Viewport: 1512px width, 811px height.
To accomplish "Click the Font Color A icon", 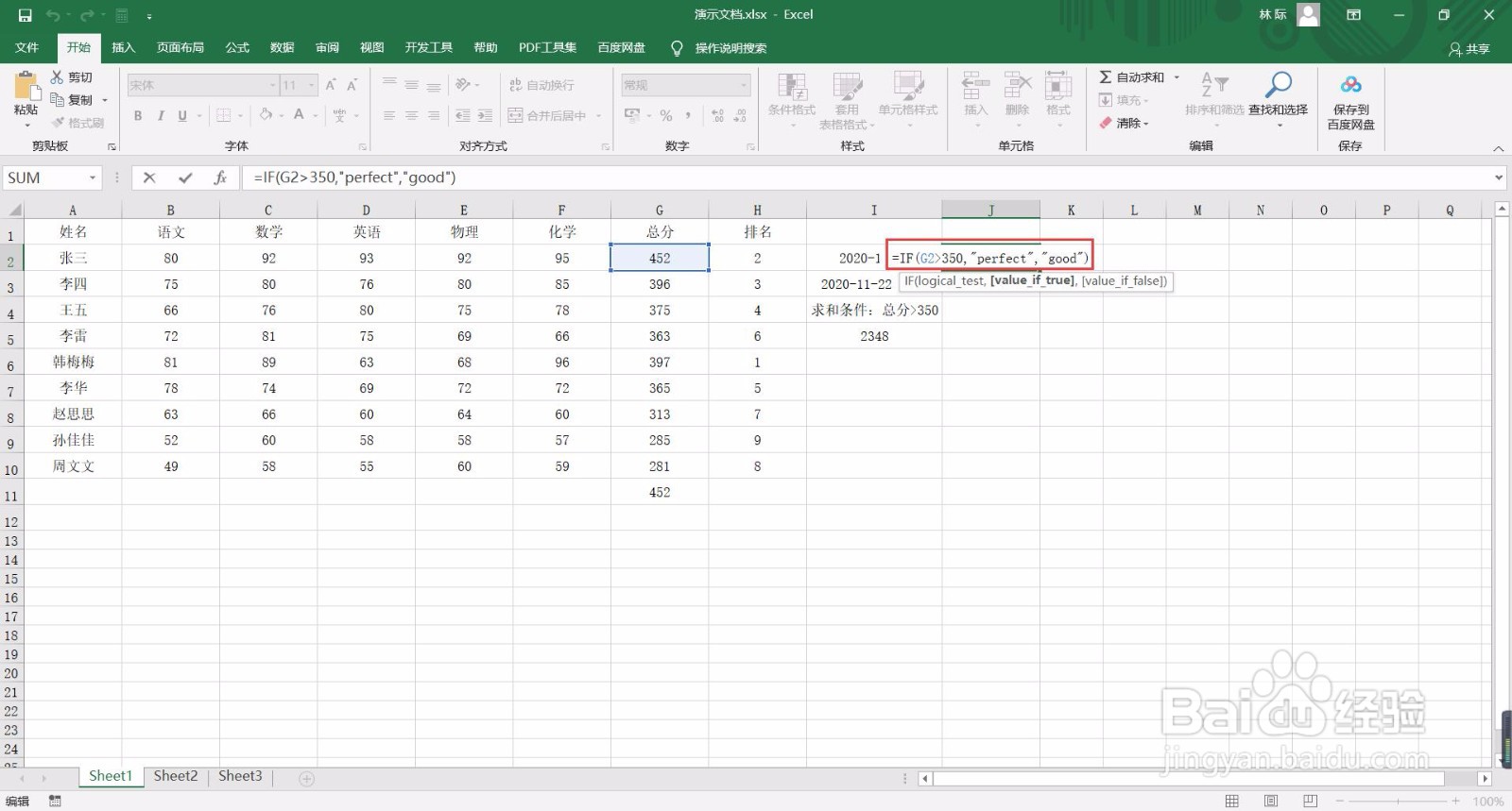I will [x=299, y=114].
